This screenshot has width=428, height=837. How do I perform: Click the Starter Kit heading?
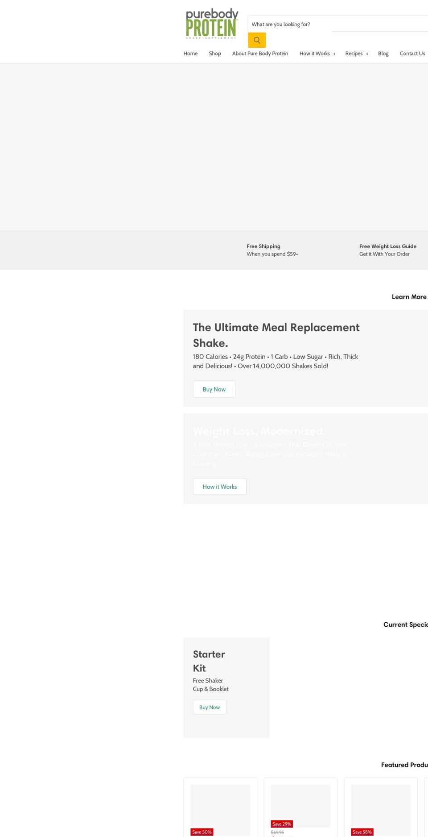[x=209, y=661]
